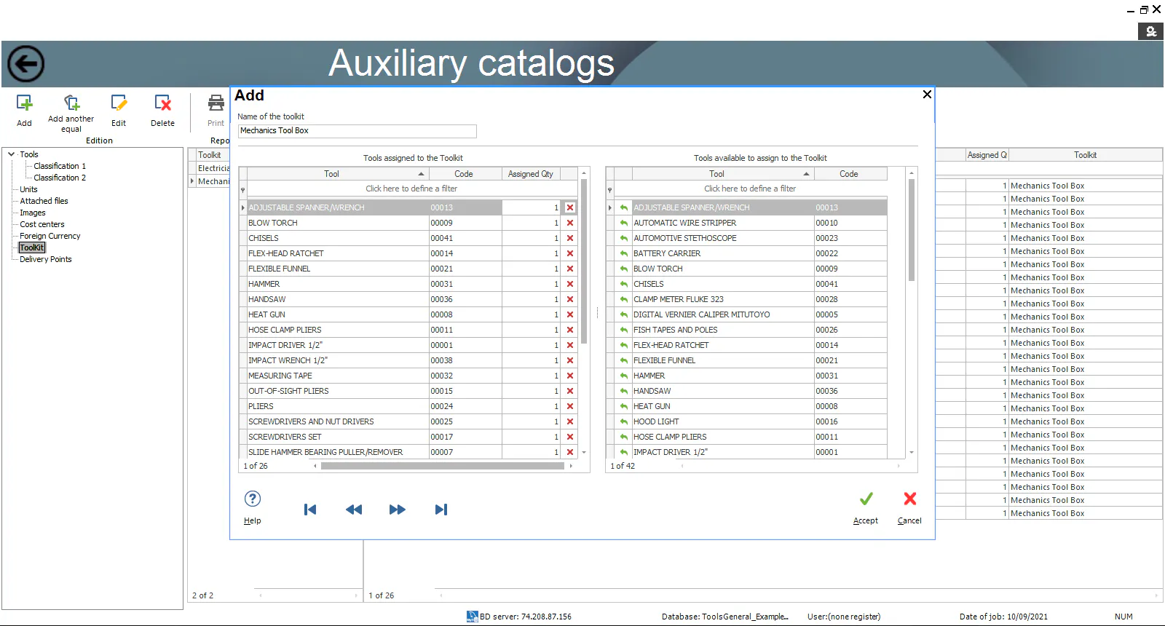Open Attached files in the catalog tree
1165x626 pixels.
tap(44, 201)
